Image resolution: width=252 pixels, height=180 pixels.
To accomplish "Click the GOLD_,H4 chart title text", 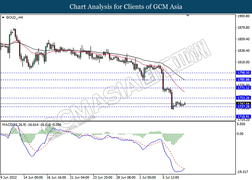I will [14, 17].
